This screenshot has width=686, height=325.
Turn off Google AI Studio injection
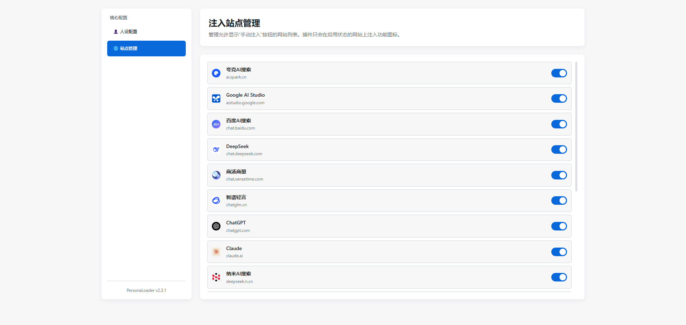click(x=559, y=98)
